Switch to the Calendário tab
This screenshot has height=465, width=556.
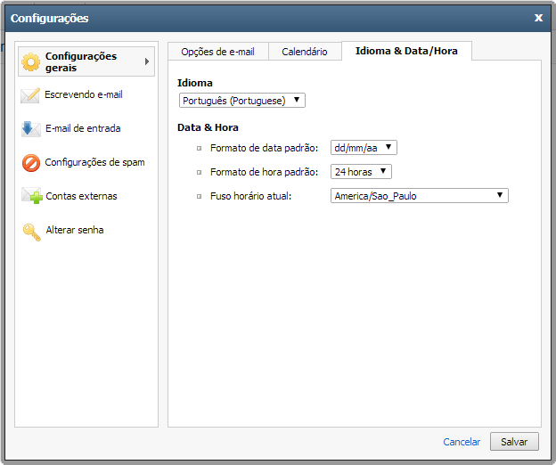coord(305,52)
